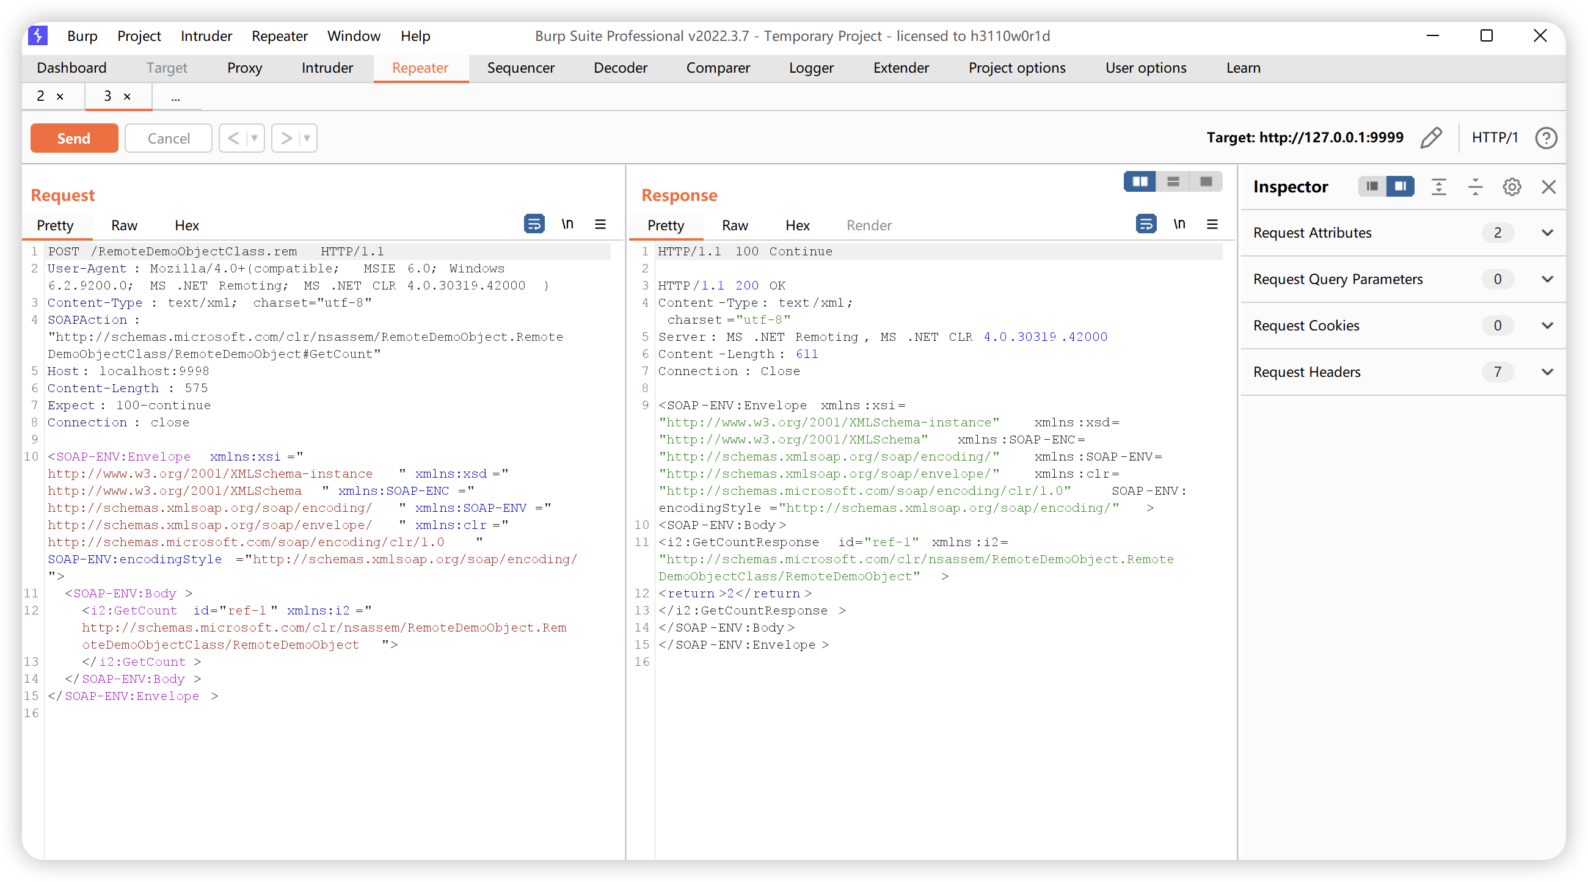Switch to the Extender tab

[x=901, y=68]
